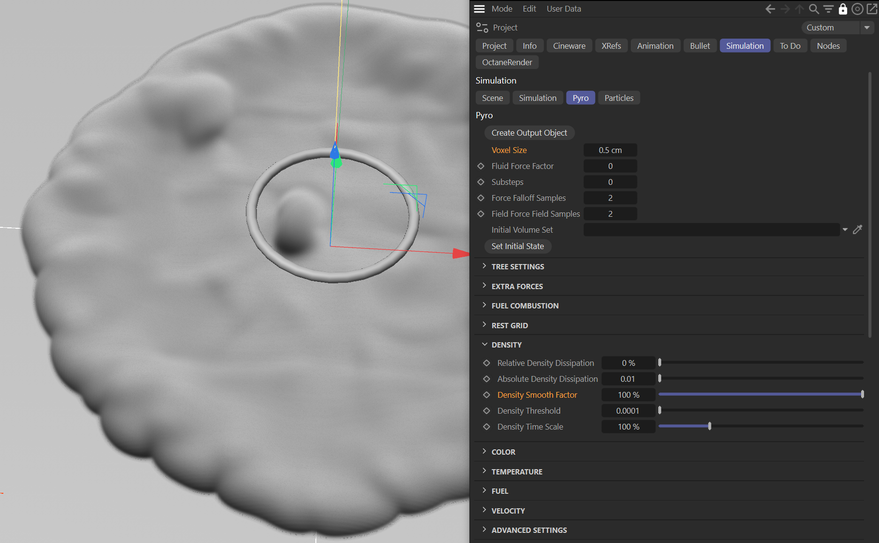Select the Project tab button
The height and width of the screenshot is (543, 879).
tap(494, 46)
